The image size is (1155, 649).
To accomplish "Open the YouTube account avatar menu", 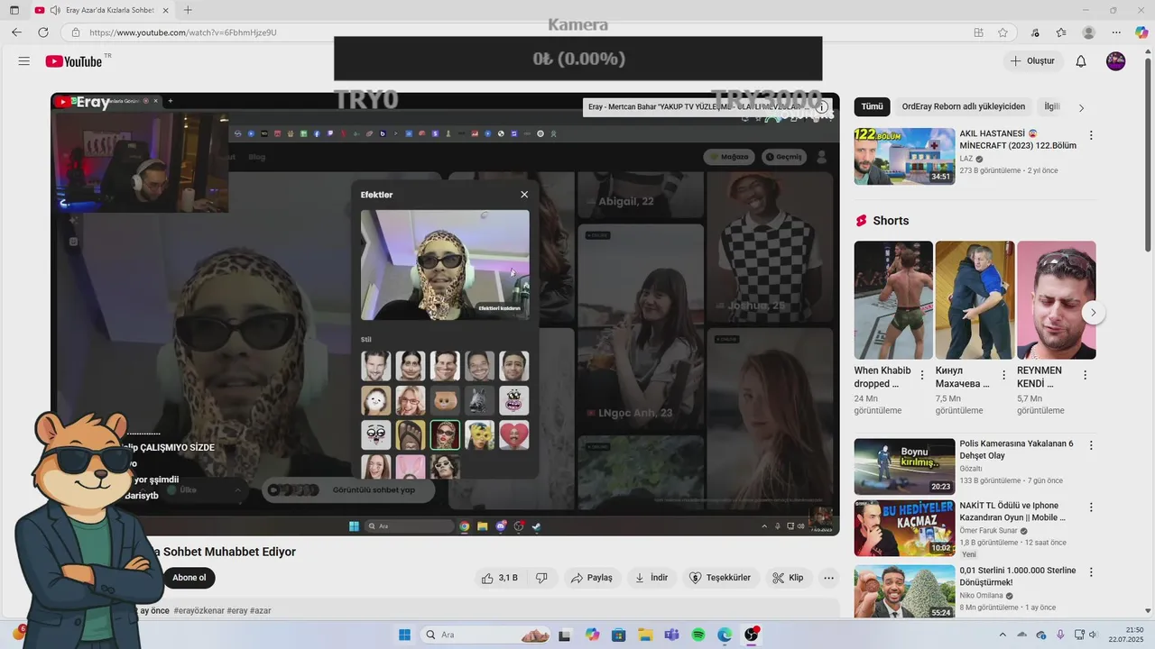I will 1116,61.
